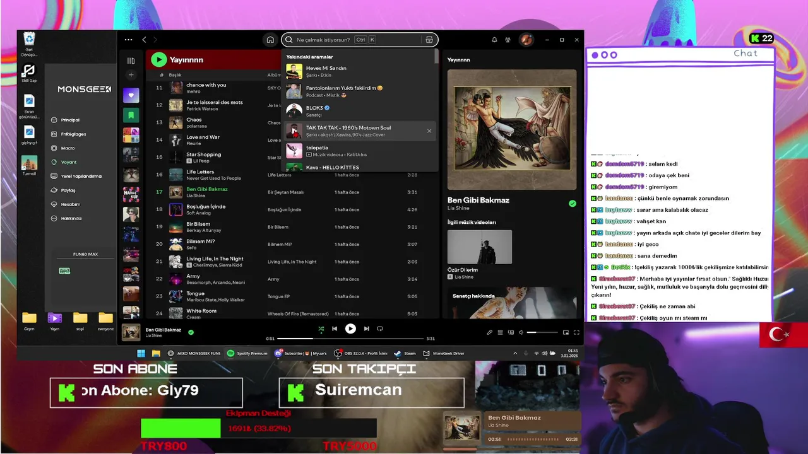Switch to Steam in taskbar
Viewport: 808px width, 454px height.
pyautogui.click(x=405, y=353)
